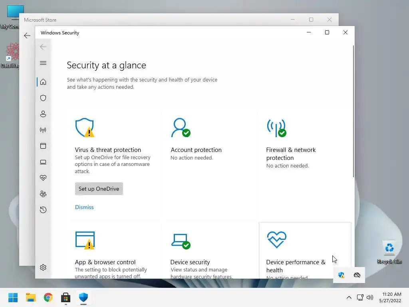The width and height of the screenshot is (409, 307).
Task: Open the Home sidebar icon
Action: 43,82
